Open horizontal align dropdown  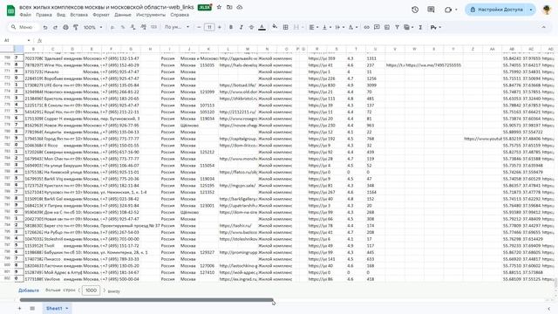point(314,27)
